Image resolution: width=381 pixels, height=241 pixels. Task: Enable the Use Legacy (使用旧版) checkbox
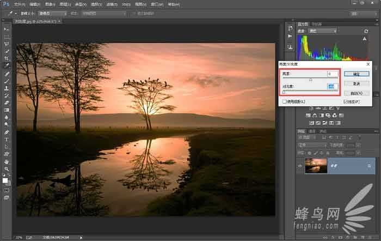tap(285, 101)
